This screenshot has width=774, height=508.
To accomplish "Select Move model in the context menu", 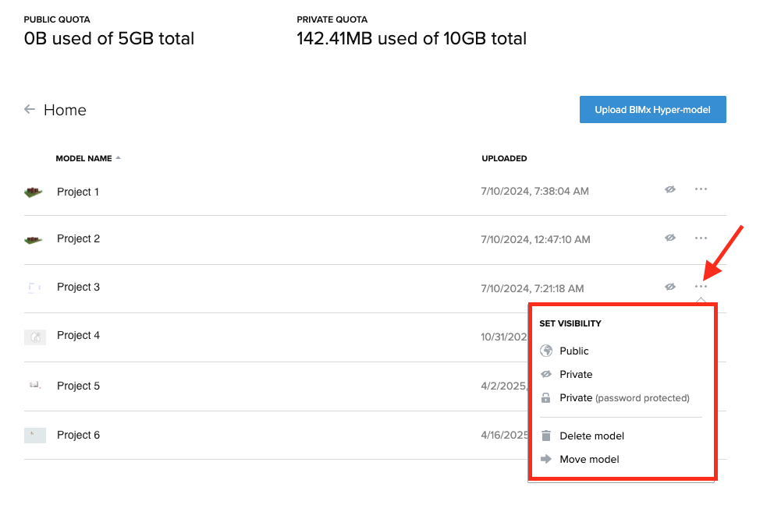I will pyautogui.click(x=589, y=459).
